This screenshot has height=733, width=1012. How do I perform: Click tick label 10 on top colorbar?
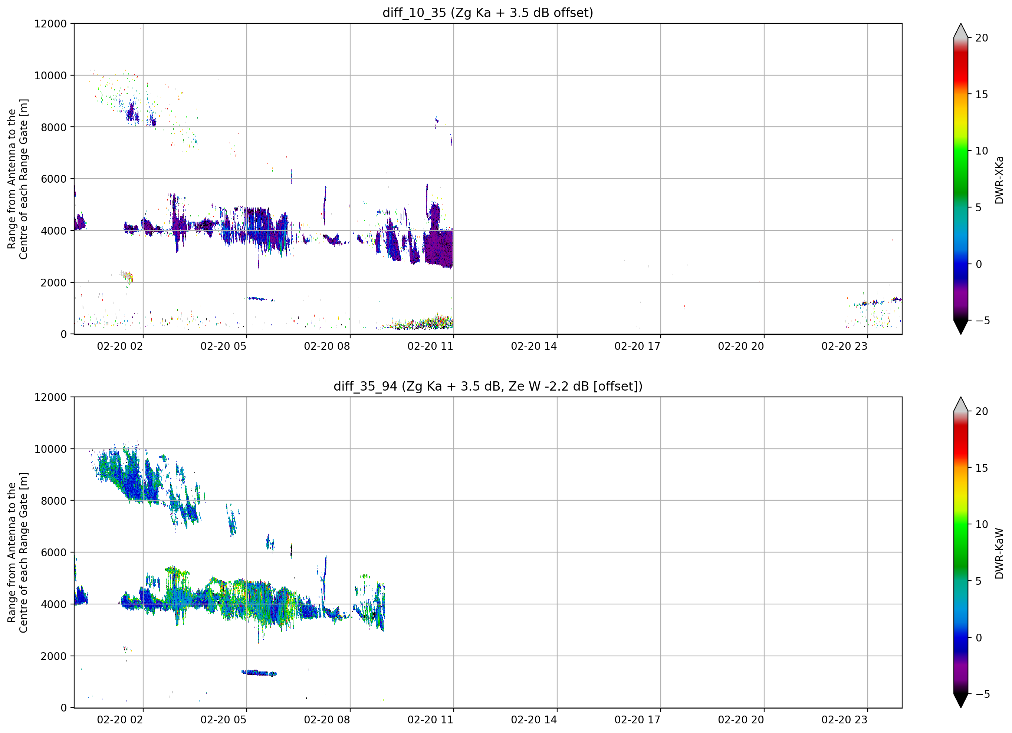click(x=981, y=151)
